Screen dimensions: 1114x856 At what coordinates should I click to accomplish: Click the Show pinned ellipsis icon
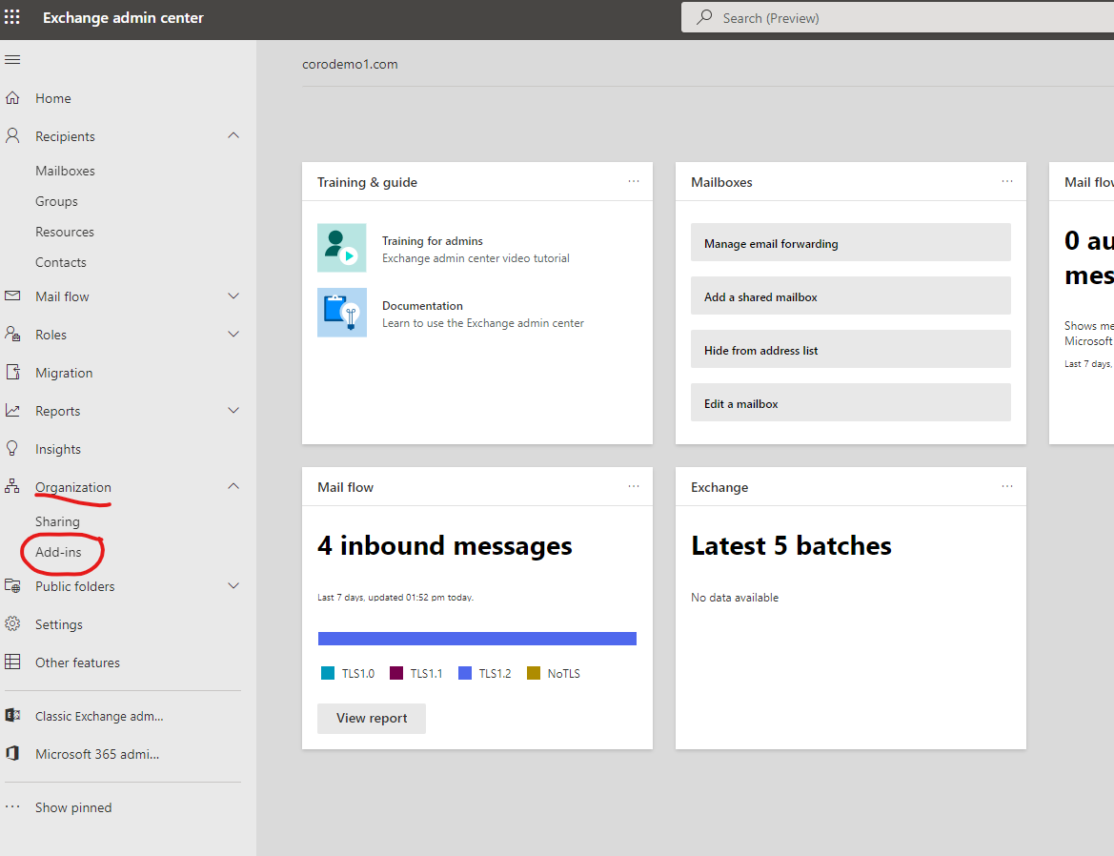coord(12,807)
